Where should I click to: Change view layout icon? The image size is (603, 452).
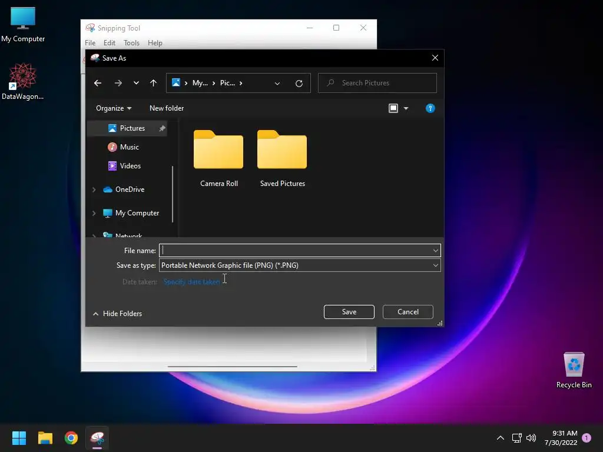pyautogui.click(x=393, y=108)
